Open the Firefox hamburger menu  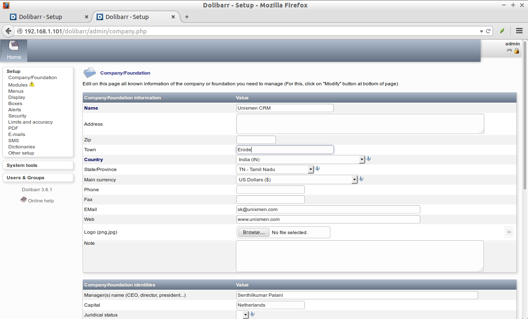(x=519, y=31)
